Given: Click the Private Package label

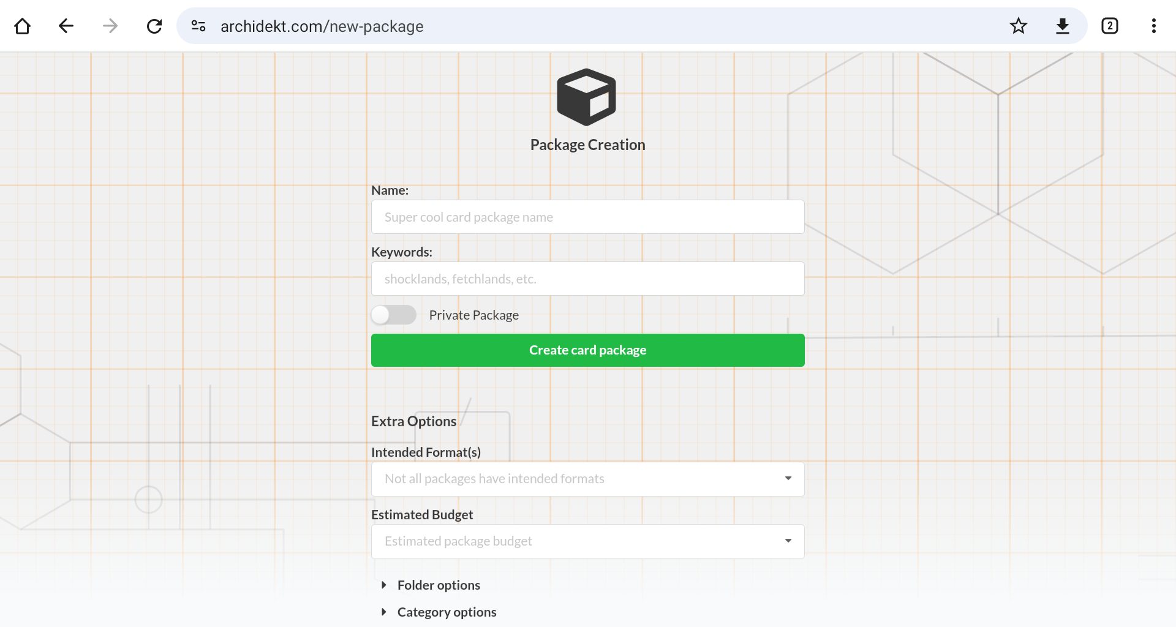Looking at the screenshot, I should click(473, 315).
